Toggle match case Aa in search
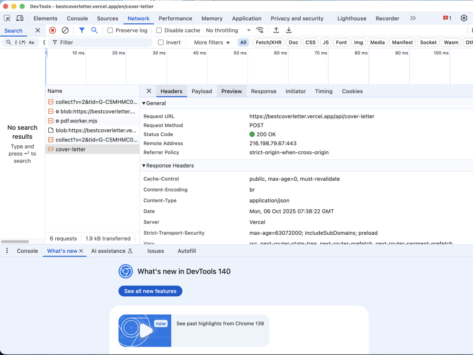 click(x=31, y=42)
